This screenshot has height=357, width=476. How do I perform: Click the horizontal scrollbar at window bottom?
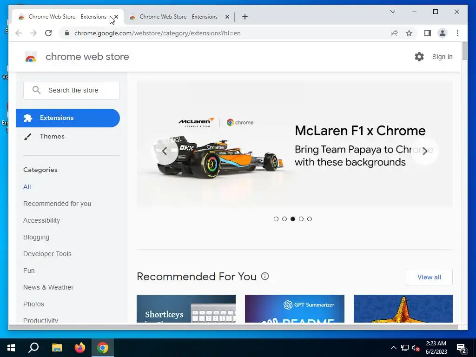point(233,327)
